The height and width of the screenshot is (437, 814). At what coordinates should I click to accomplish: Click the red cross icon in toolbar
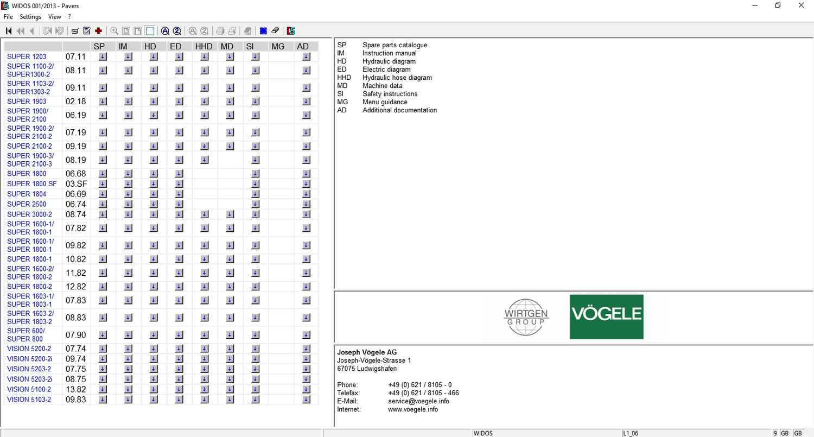(x=98, y=31)
